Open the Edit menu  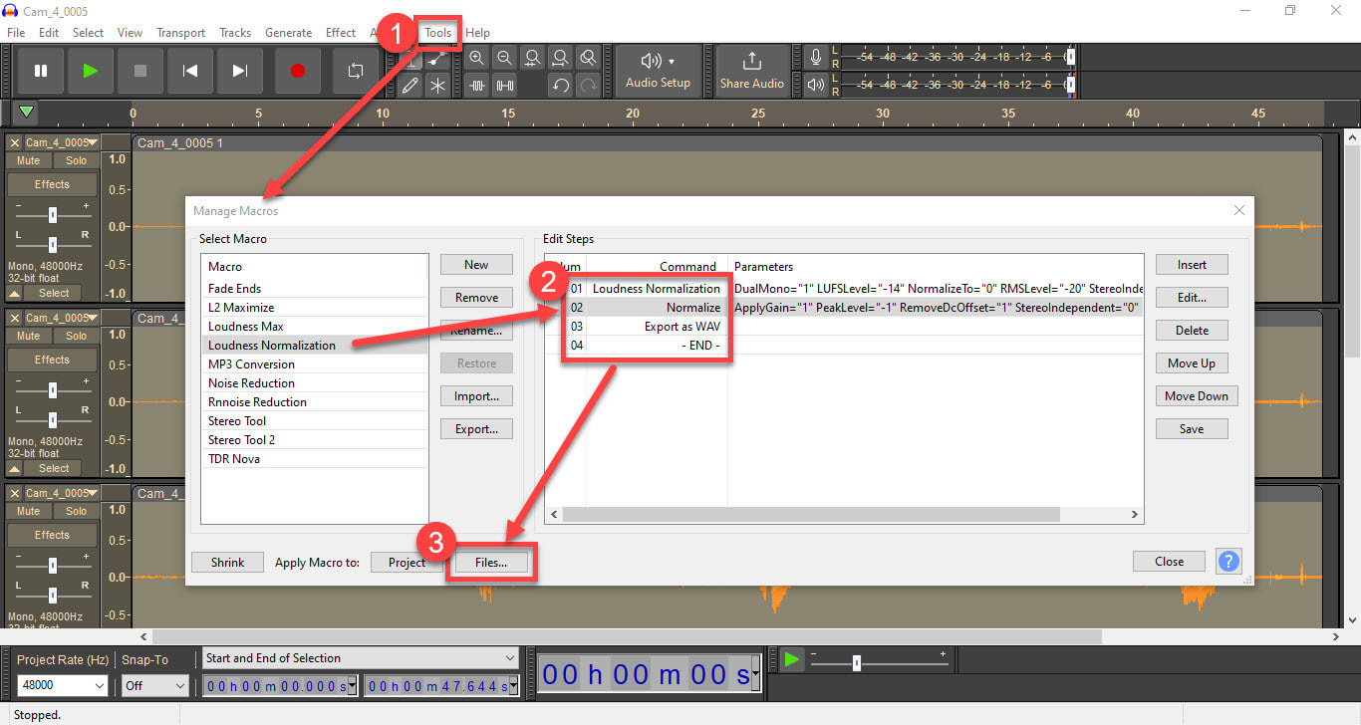tap(49, 33)
